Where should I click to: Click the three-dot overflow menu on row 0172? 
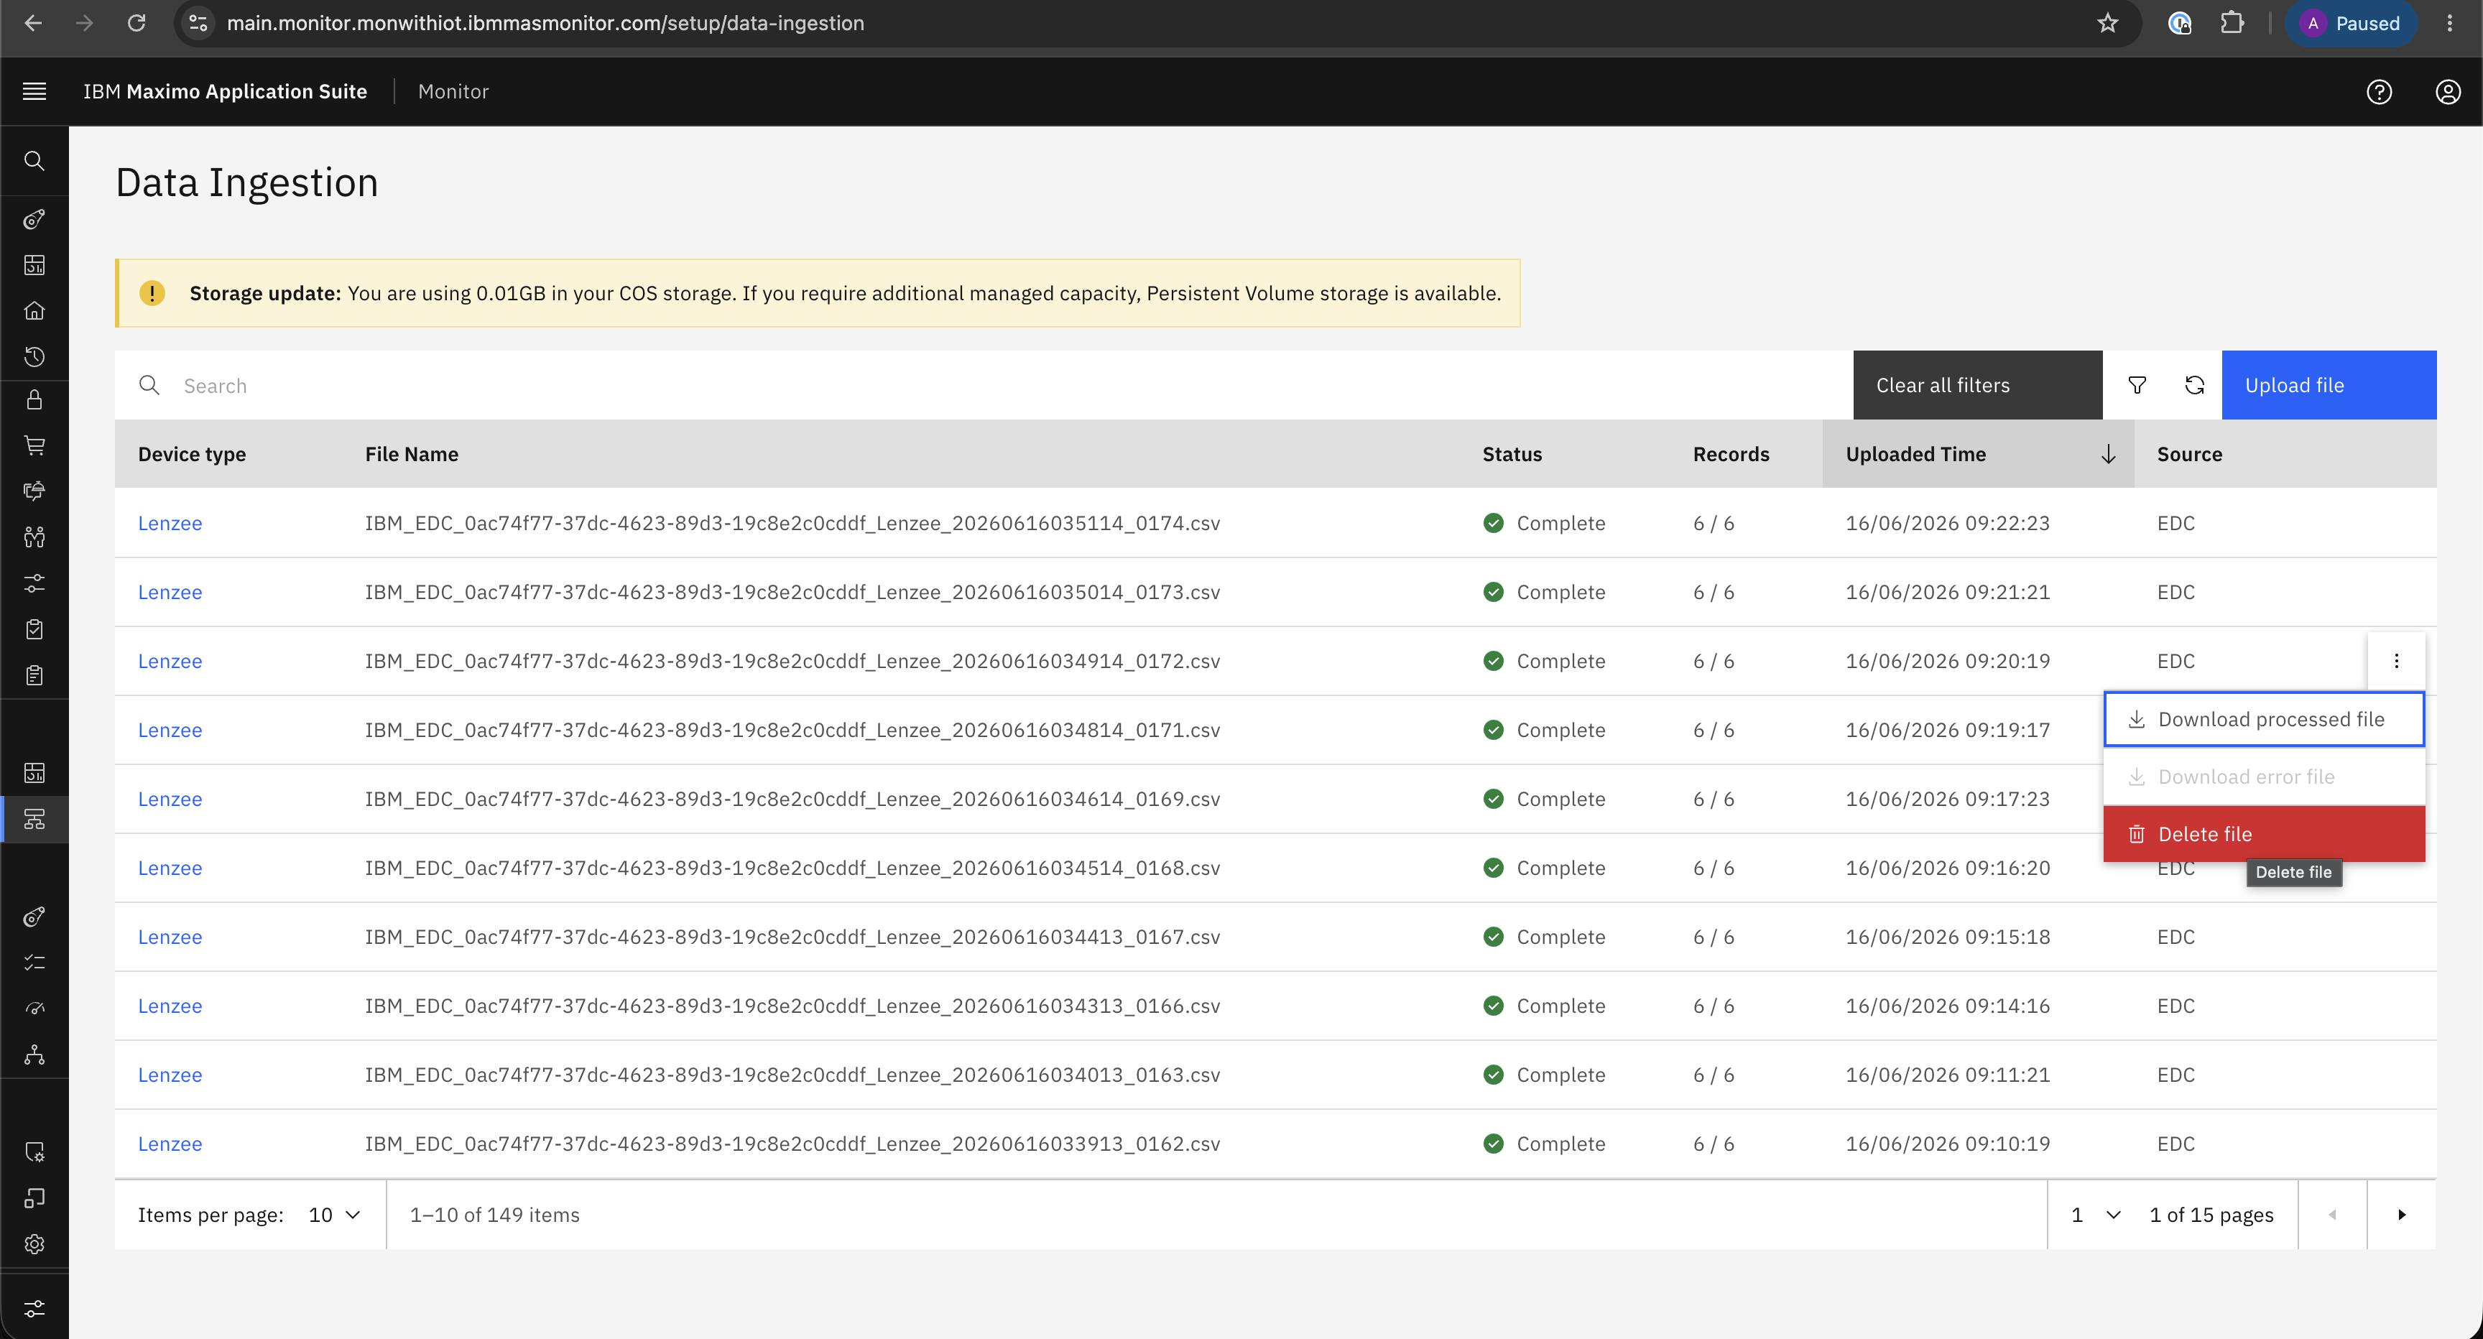[x=2396, y=662]
